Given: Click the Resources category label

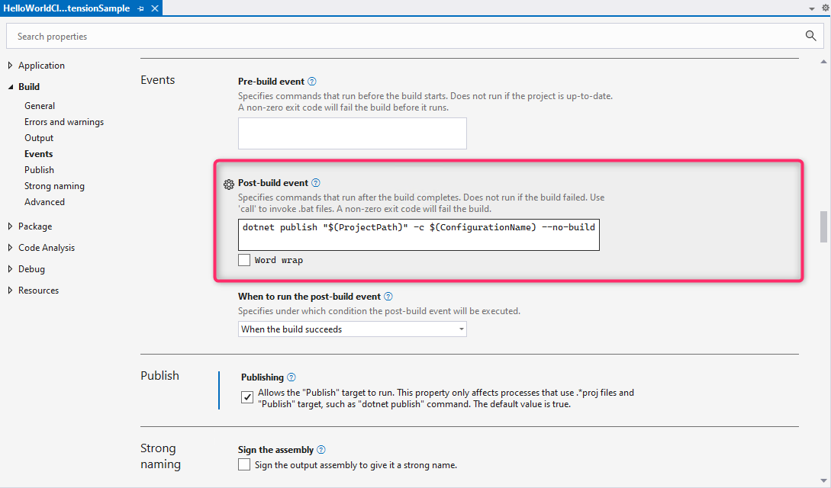Looking at the screenshot, I should tap(39, 291).
